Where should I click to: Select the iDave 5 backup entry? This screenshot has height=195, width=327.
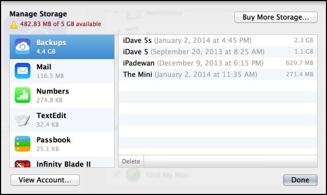(x=218, y=51)
